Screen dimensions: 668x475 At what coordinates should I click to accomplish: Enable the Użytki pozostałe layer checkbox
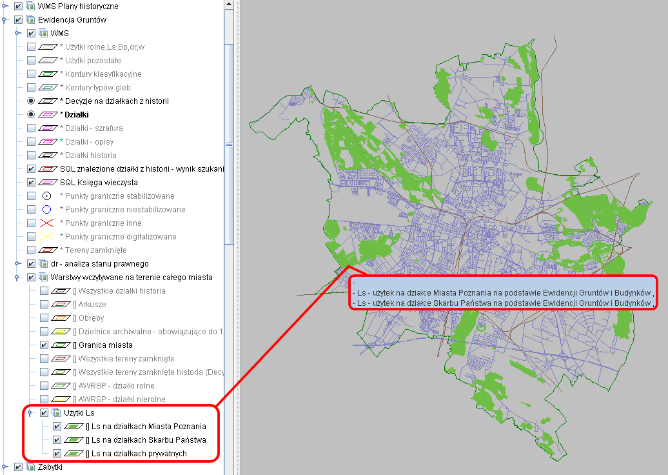coord(31,61)
